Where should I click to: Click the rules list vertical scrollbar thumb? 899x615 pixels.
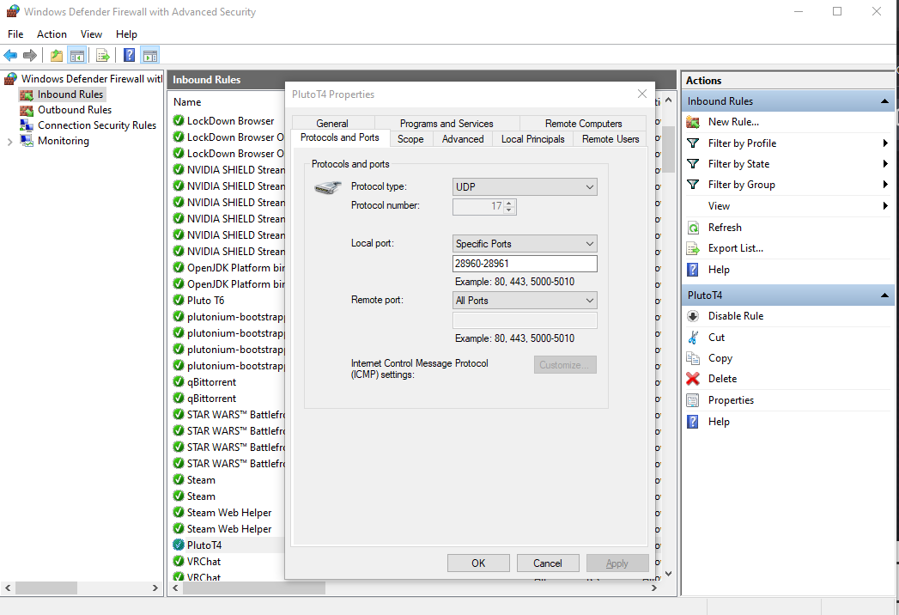click(x=668, y=149)
